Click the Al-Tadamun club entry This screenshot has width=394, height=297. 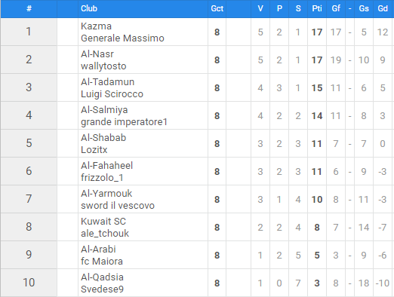click(108, 82)
